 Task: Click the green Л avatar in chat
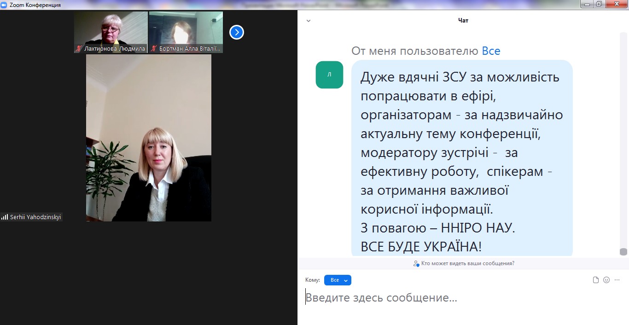329,75
